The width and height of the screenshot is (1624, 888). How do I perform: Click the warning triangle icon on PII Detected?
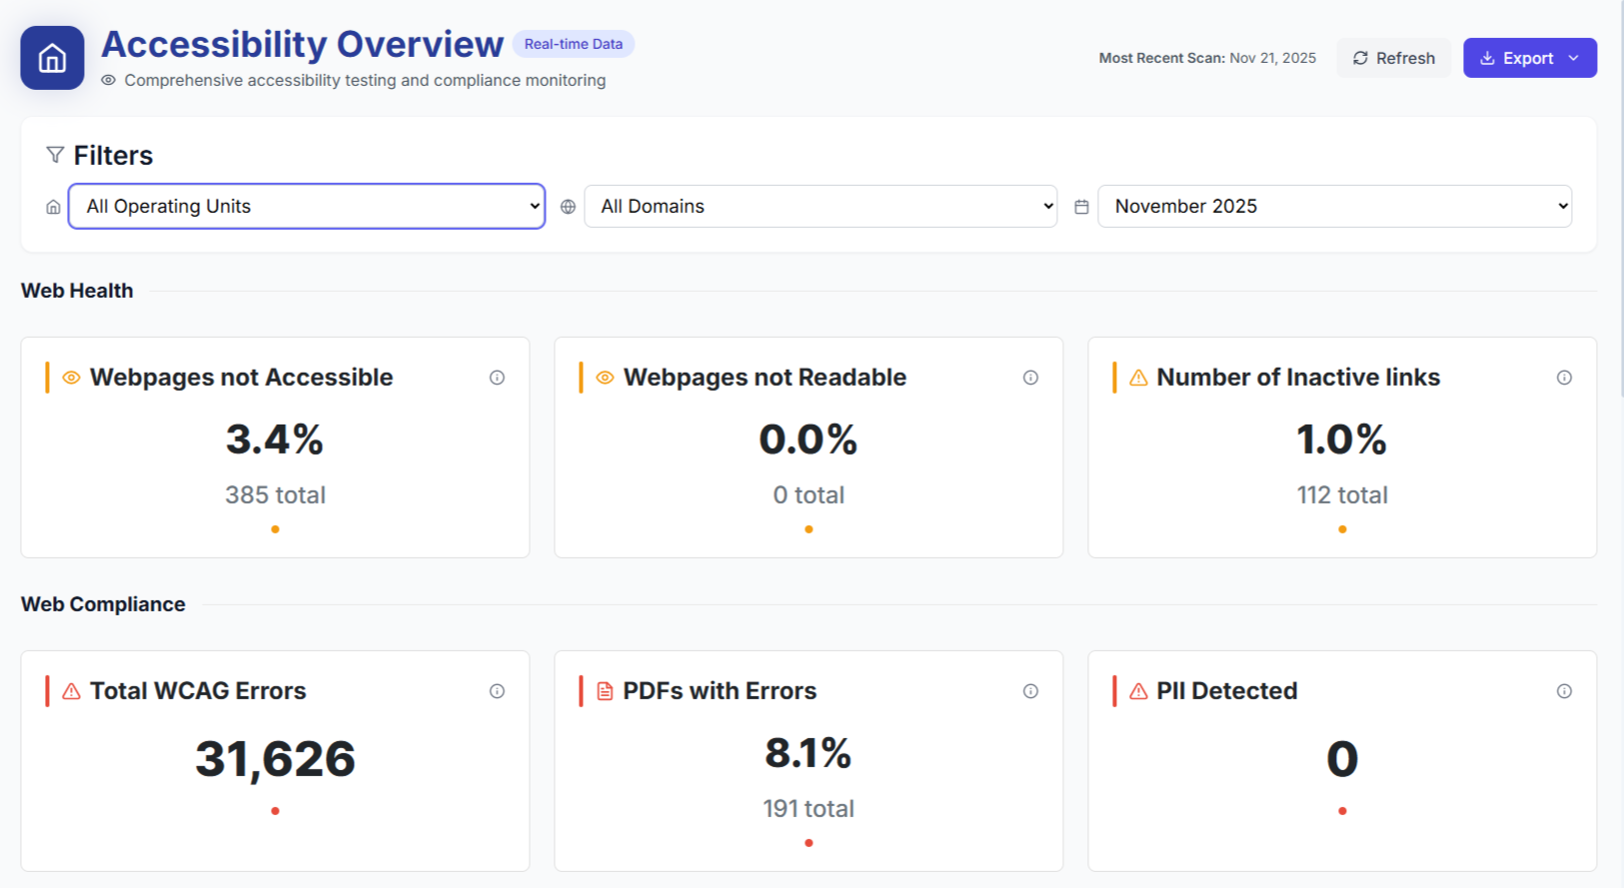[1138, 691]
